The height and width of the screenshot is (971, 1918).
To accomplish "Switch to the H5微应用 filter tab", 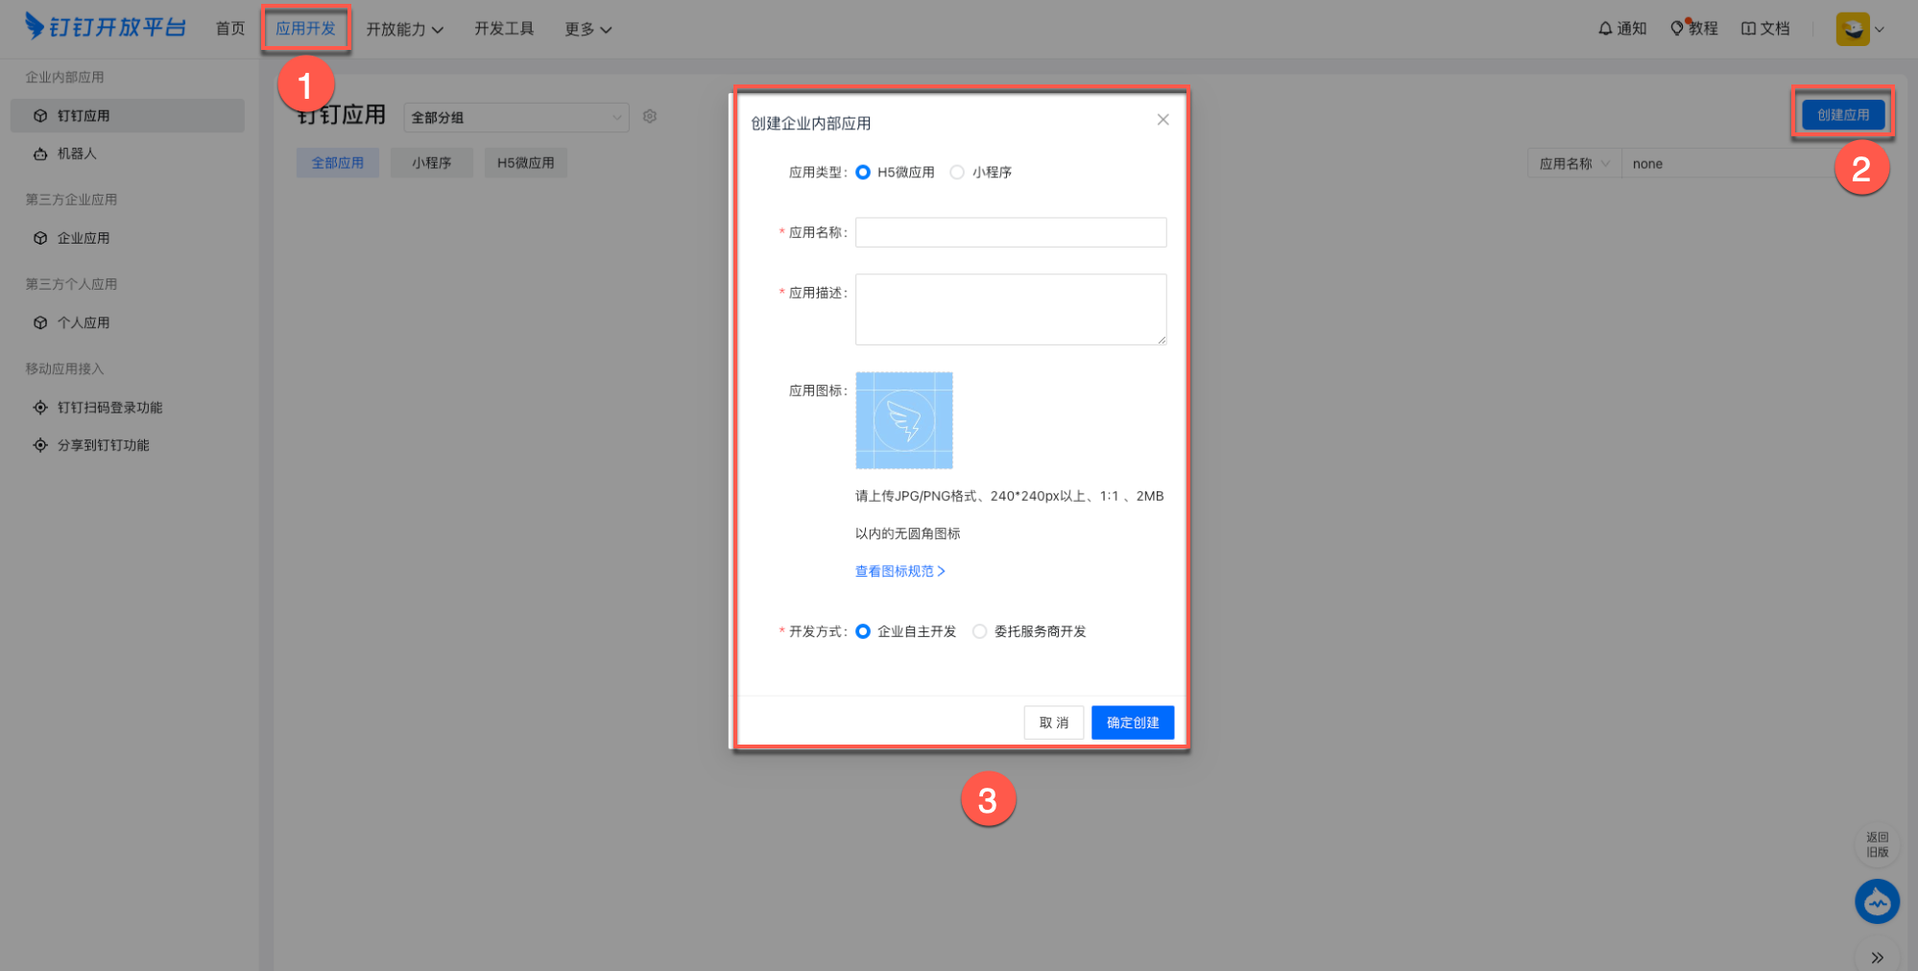I will coord(526,163).
